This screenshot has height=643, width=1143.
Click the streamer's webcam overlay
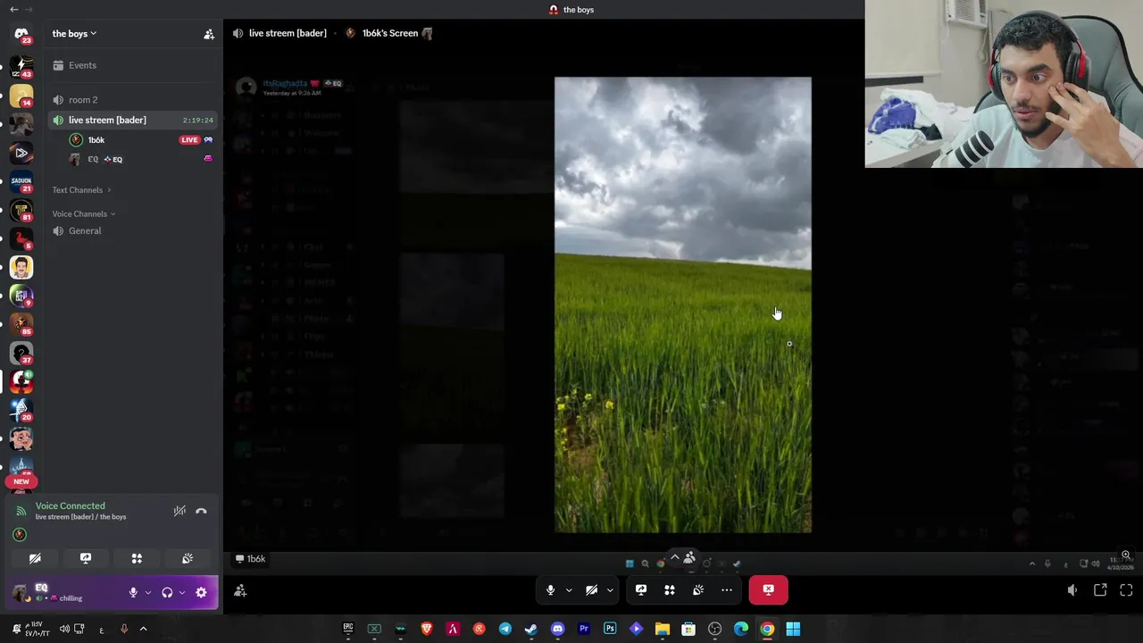(1004, 84)
